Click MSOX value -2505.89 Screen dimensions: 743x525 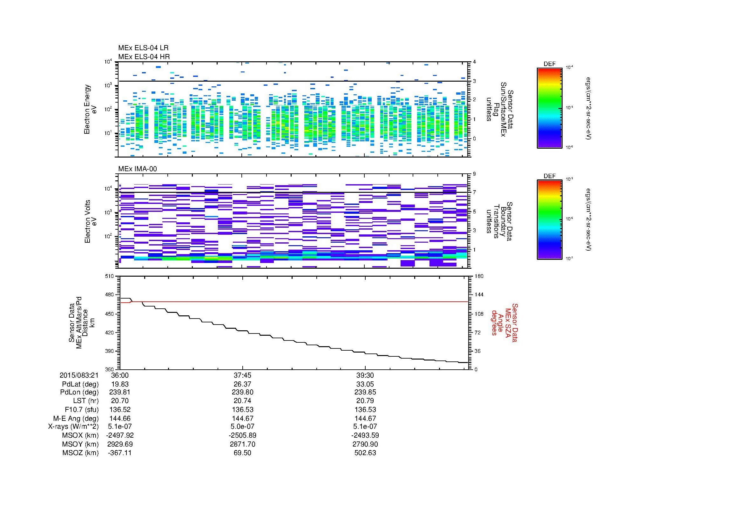pos(242,435)
